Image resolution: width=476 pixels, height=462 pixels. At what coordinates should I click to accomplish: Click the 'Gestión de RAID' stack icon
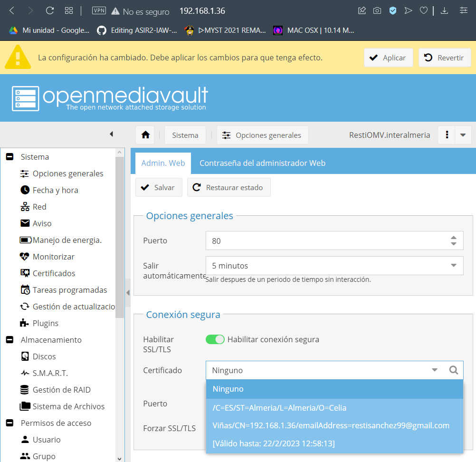25,390
